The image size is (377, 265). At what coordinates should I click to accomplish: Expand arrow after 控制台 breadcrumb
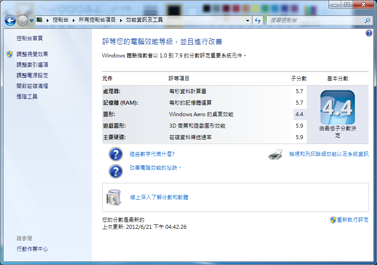coord(73,20)
